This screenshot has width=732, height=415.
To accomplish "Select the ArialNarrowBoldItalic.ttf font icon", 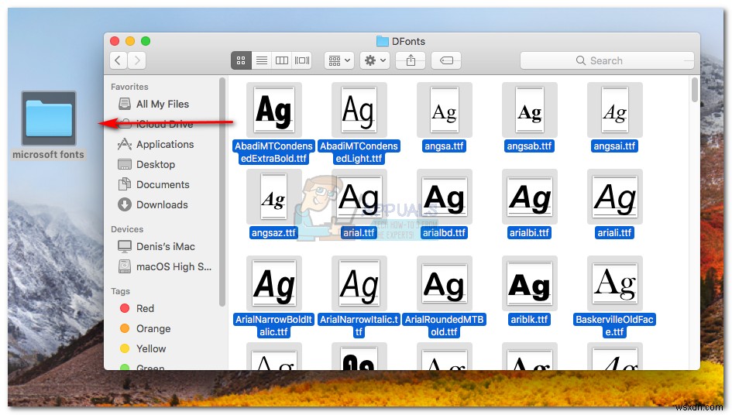I will point(274,283).
